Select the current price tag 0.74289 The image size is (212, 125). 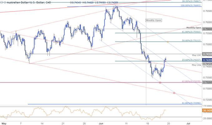point(207,60)
